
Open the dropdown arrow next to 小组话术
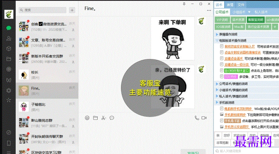click(x=249, y=12)
